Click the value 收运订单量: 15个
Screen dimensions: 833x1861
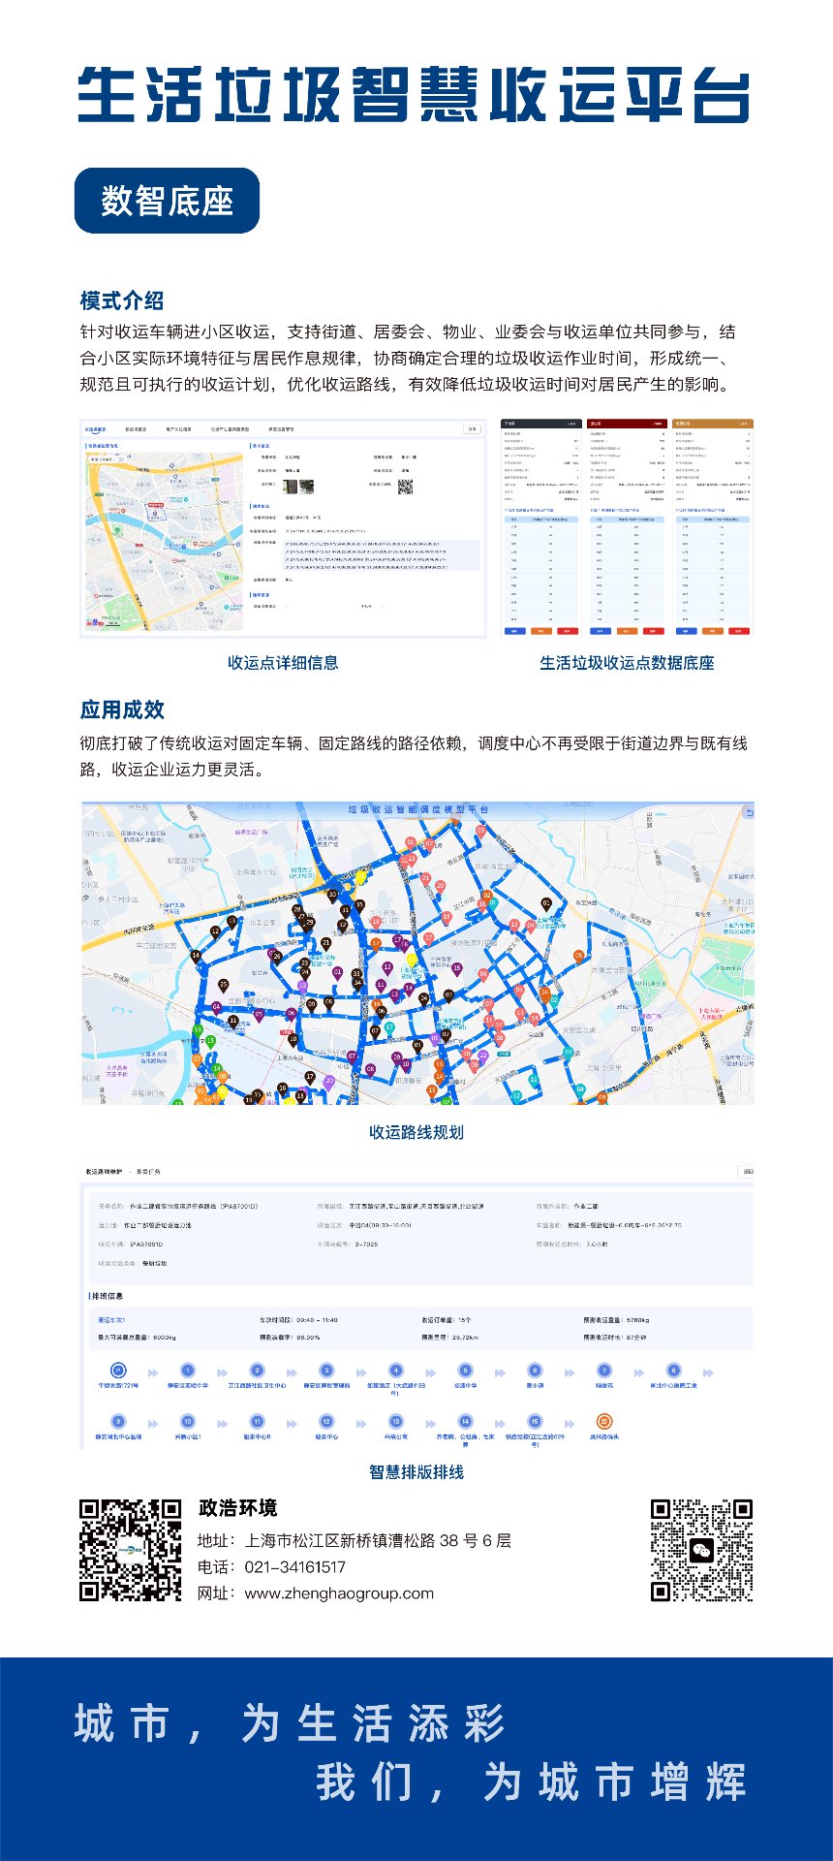(447, 1320)
